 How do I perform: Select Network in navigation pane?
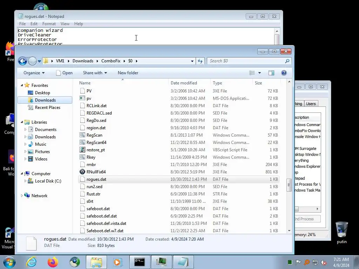pyautogui.click(x=39, y=195)
